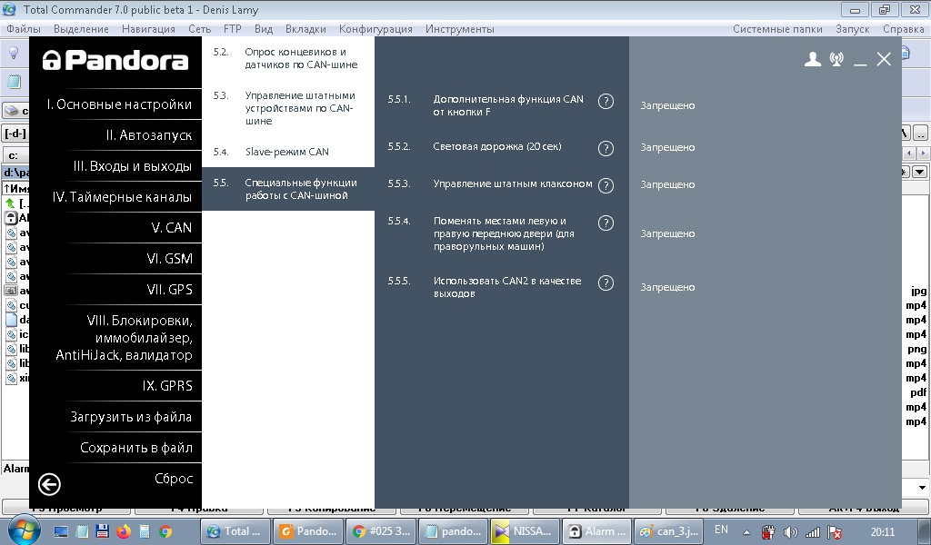Open help for Использовать CAN2 option

[x=606, y=283]
